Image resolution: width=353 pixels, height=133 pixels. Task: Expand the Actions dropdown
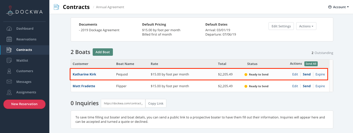(x=306, y=26)
